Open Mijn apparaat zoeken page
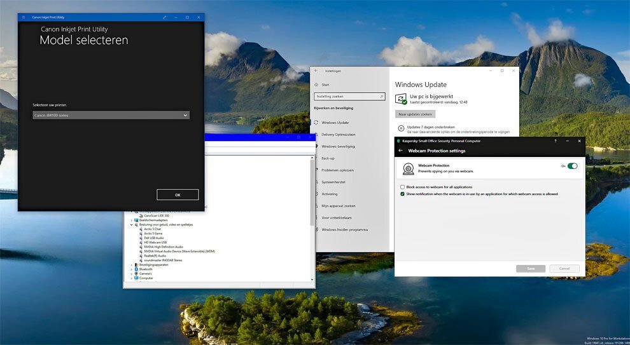 pyautogui.click(x=339, y=206)
